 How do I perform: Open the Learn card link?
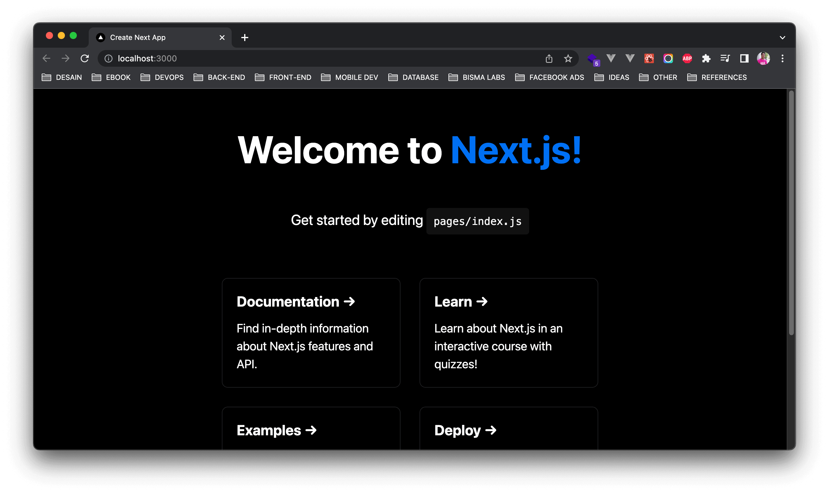508,333
